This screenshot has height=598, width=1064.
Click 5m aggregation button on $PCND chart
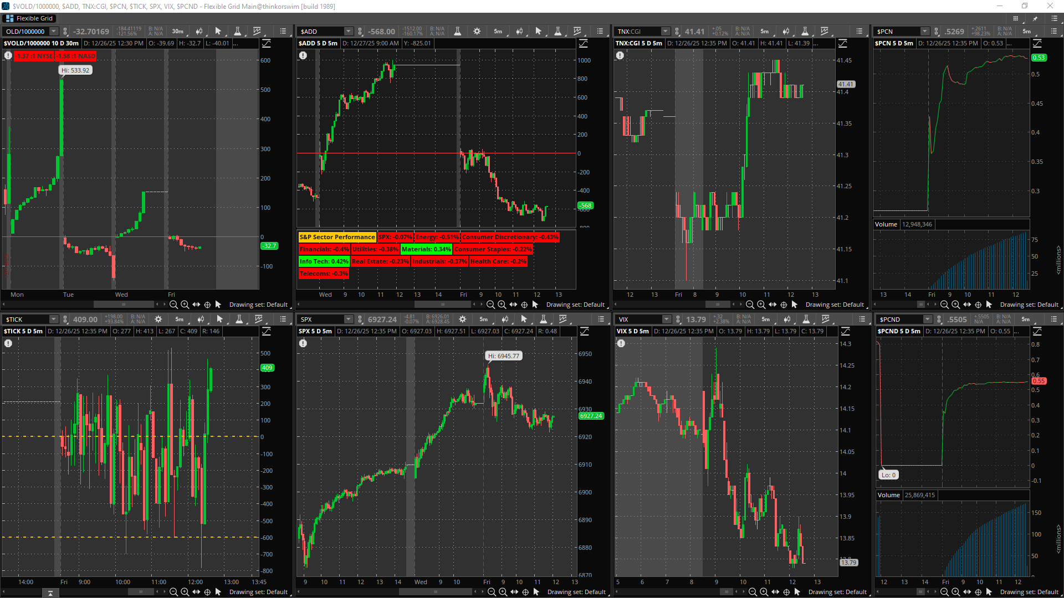[1025, 319]
